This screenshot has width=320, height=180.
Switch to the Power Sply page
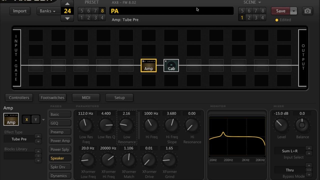[x=60, y=149]
